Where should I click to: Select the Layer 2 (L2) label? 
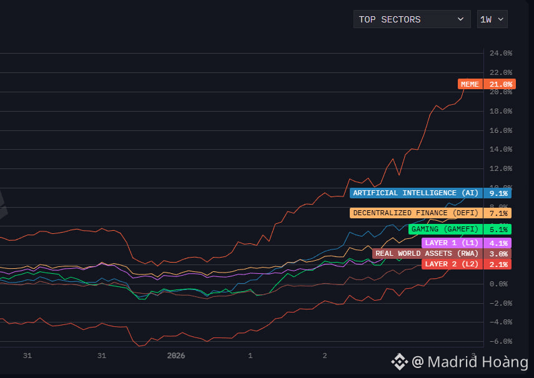point(452,264)
